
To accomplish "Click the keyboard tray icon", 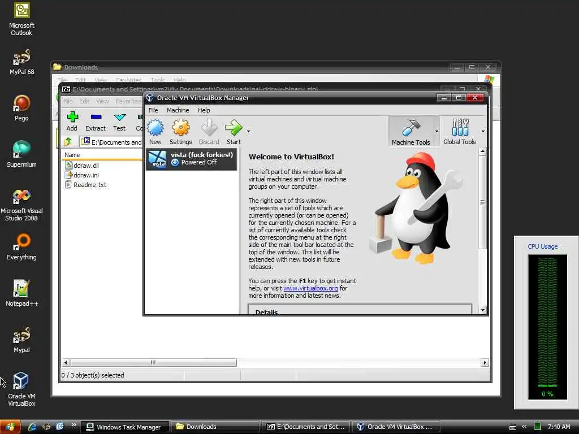I will [x=512, y=427].
